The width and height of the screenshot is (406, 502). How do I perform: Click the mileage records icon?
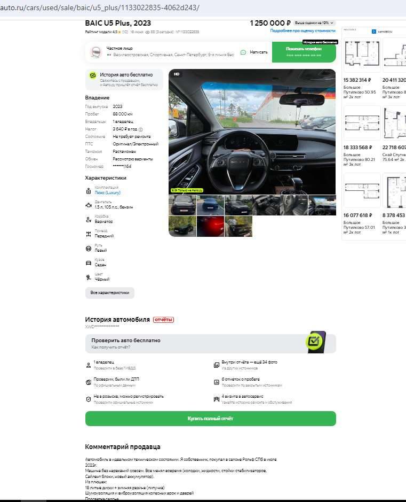point(216,382)
